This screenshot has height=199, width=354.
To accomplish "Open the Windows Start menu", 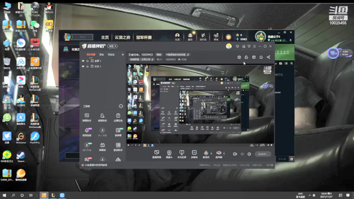I will [x=4, y=195].
